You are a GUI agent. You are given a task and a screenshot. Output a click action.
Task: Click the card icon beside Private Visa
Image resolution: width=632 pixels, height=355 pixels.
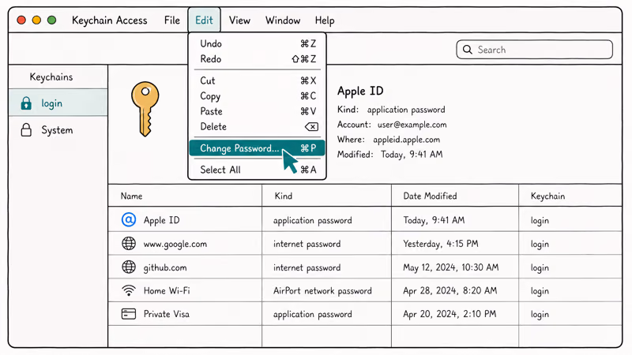click(x=129, y=313)
